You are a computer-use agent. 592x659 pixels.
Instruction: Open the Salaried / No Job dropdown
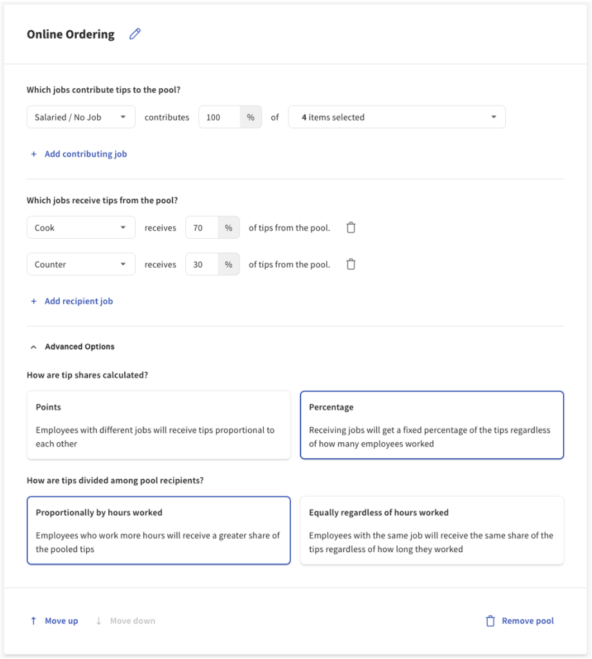81,118
